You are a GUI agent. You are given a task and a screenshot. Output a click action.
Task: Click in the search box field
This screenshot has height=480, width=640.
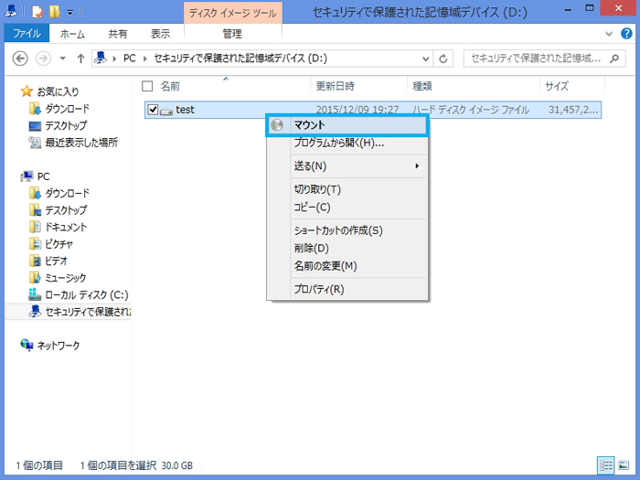[x=545, y=59]
